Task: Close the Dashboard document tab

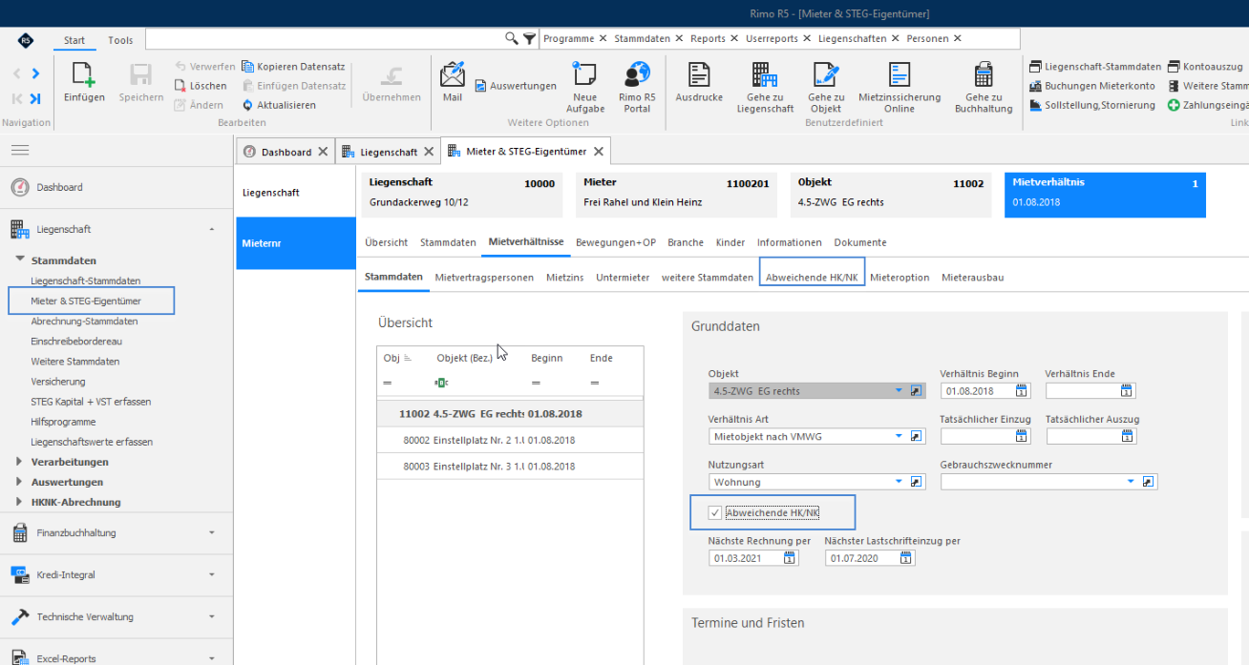Action: pyautogui.click(x=323, y=152)
